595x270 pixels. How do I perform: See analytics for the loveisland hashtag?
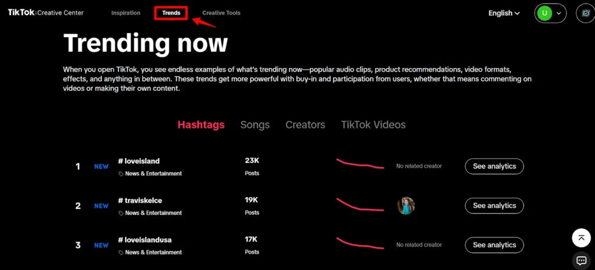[x=494, y=166]
